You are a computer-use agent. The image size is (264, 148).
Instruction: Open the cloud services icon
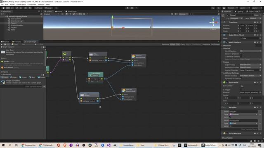point(224,8)
